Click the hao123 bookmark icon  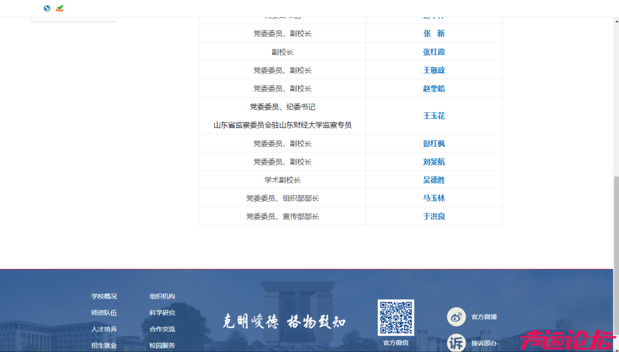(59, 8)
